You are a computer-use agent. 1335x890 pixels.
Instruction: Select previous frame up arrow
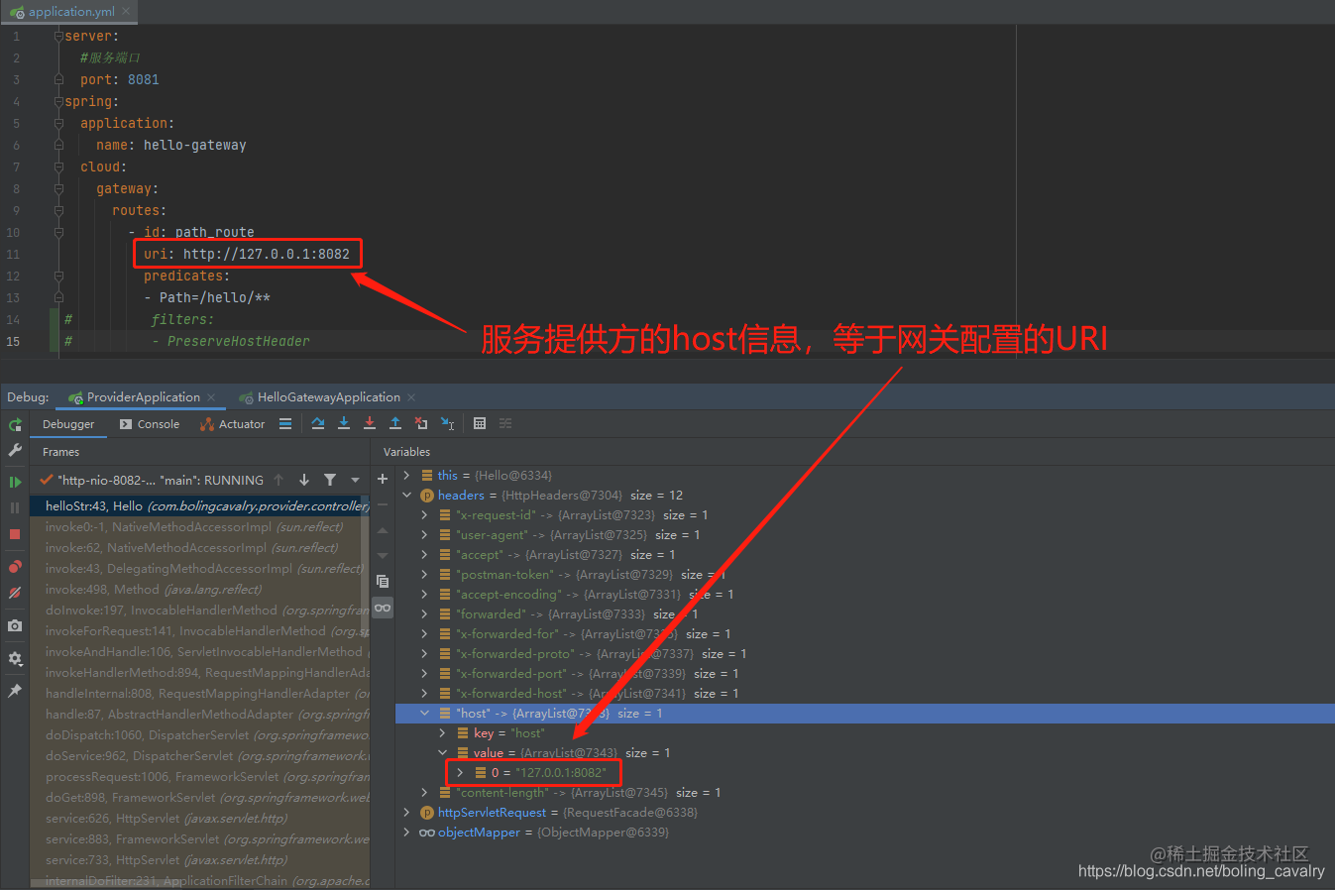pyautogui.click(x=278, y=480)
